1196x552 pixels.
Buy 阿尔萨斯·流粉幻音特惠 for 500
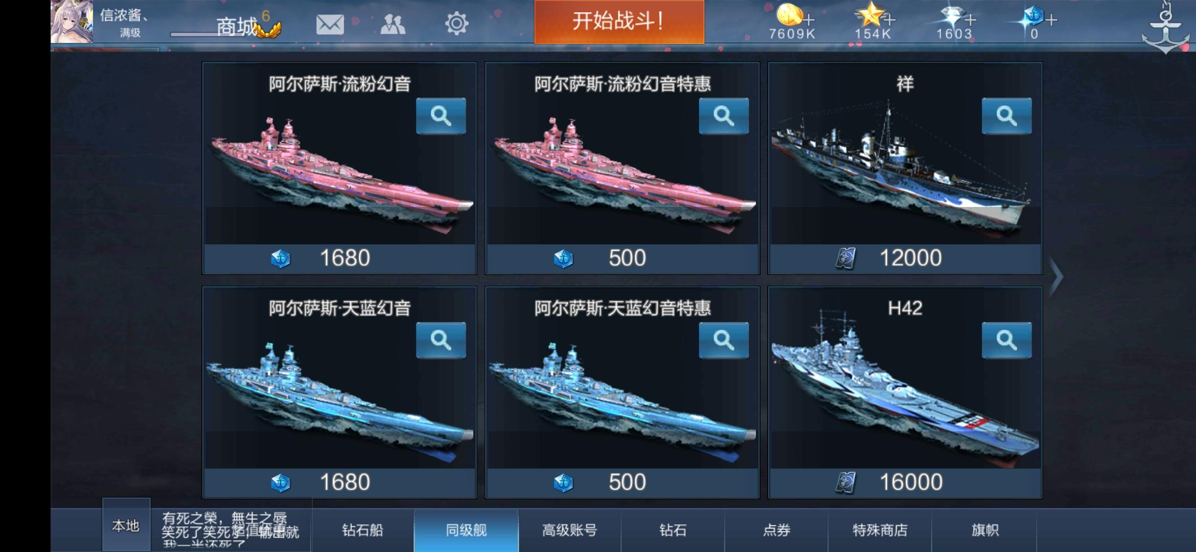tap(622, 258)
